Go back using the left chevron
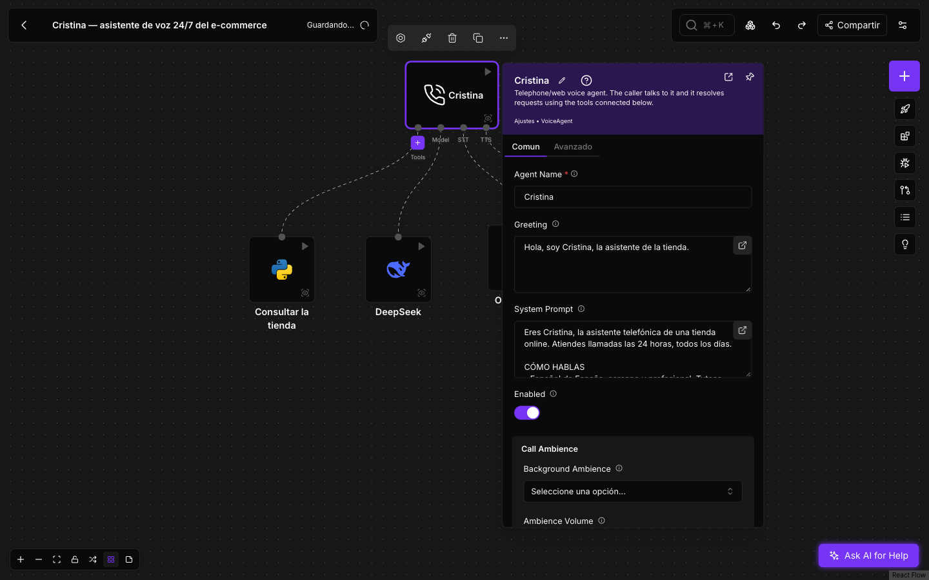 [x=24, y=25]
